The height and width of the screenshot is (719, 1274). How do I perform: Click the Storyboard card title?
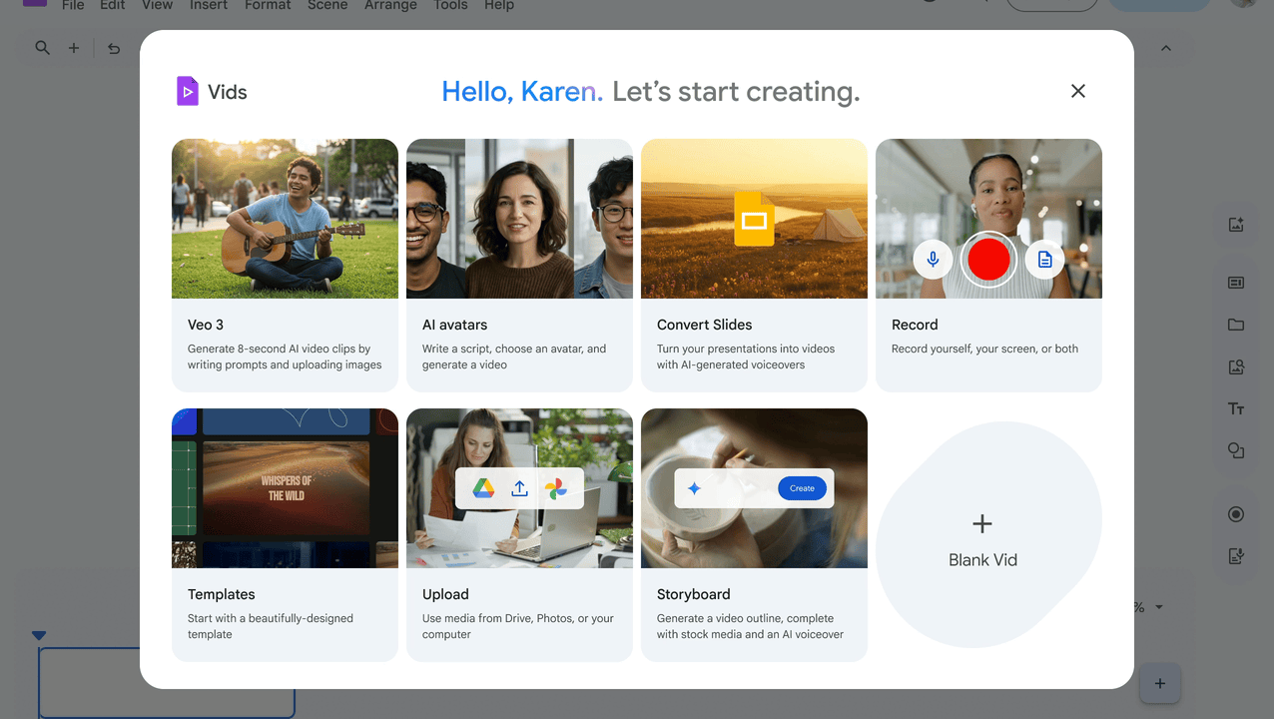(x=693, y=594)
